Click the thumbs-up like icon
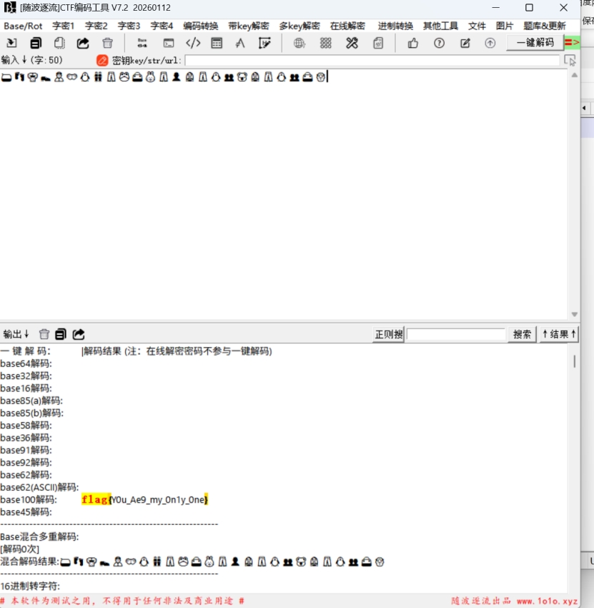The width and height of the screenshot is (594, 608). [413, 43]
